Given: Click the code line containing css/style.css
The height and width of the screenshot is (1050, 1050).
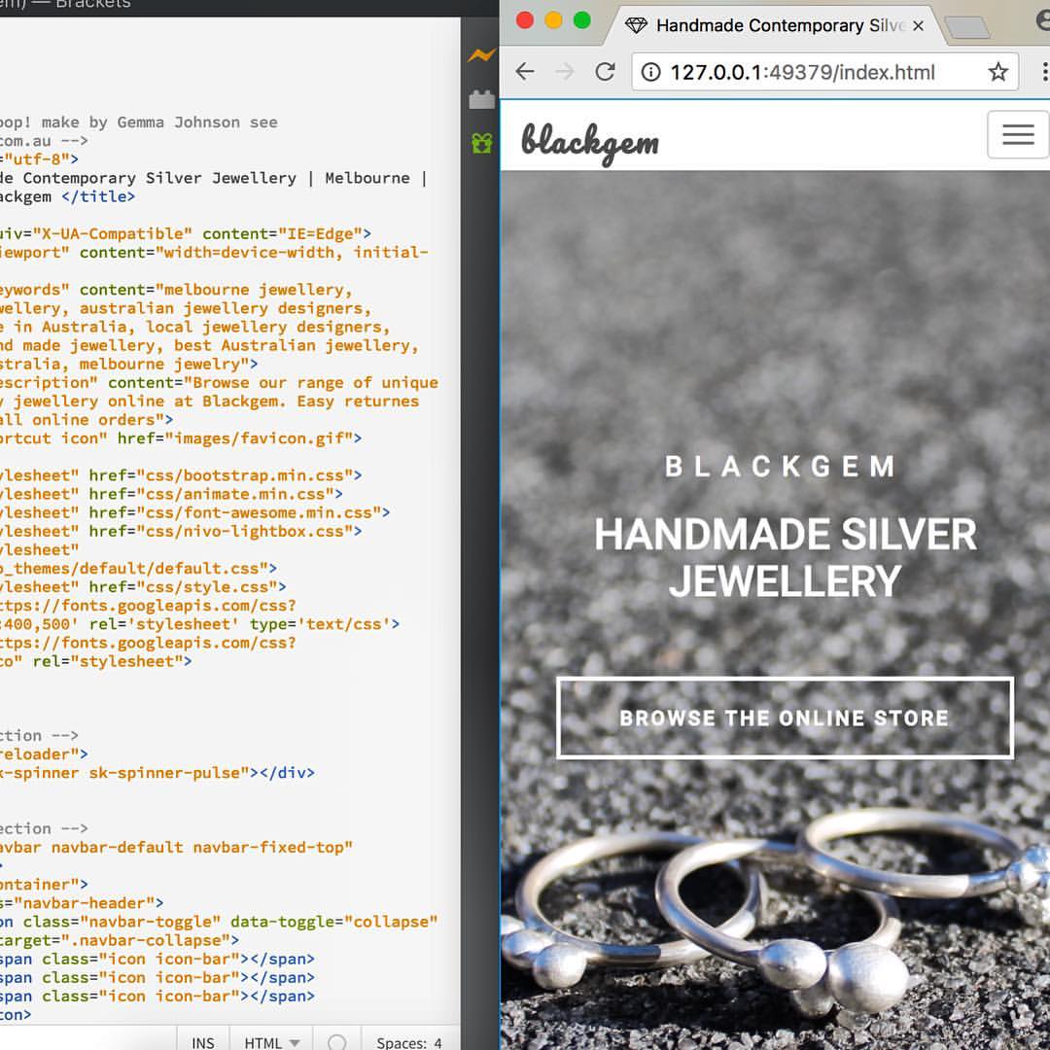Looking at the screenshot, I should 143,587.
